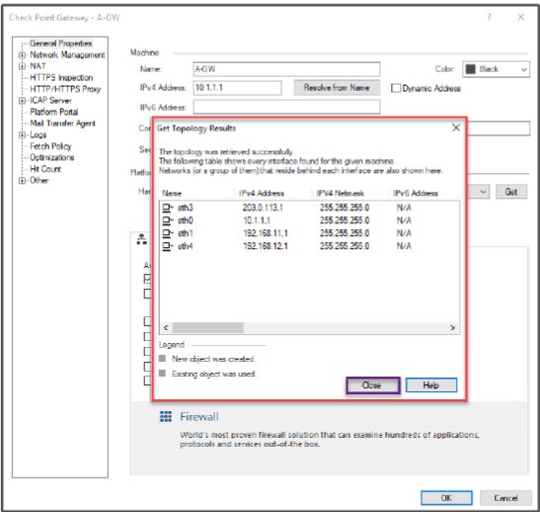Screen dimensions: 540x512
Task: Click the network topology icon behind dialog
Action: point(141,239)
